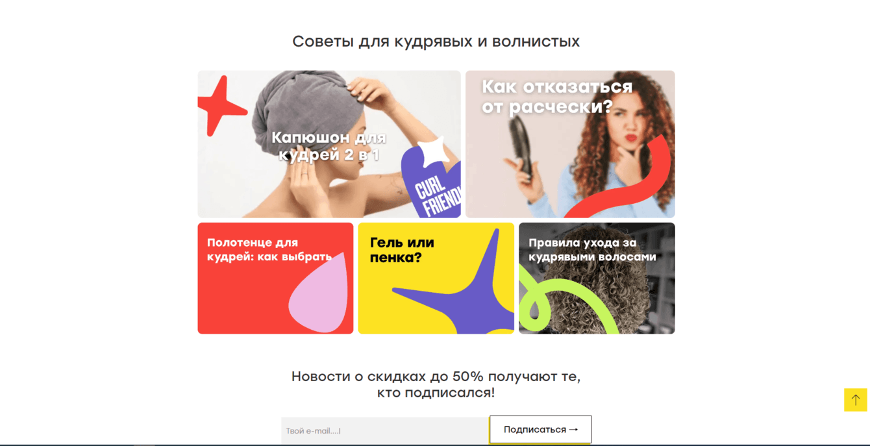Open 'Как отказаться от расчески?' article title

pyautogui.click(x=556, y=96)
